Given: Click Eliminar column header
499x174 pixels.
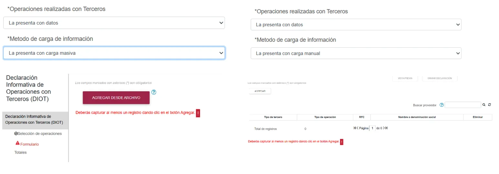Looking at the screenshot, I should [478, 117].
